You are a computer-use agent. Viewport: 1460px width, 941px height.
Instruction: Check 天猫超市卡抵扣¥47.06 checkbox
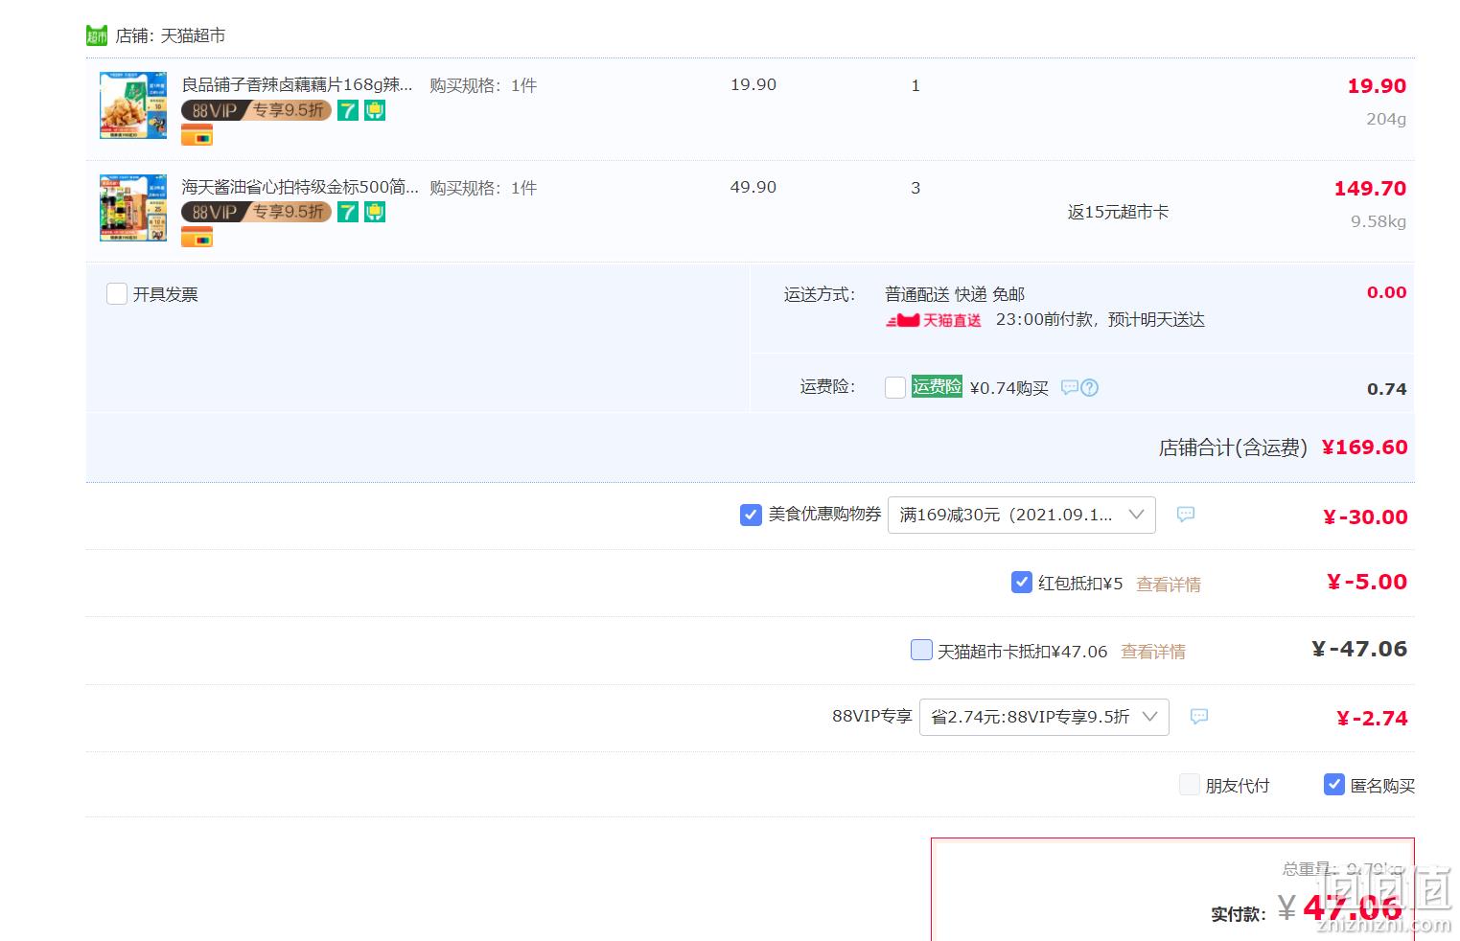(x=921, y=650)
